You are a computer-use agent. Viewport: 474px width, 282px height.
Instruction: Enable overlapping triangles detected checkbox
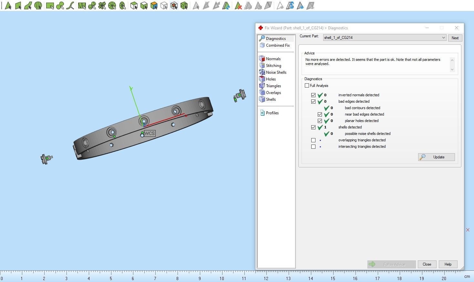tap(313, 140)
